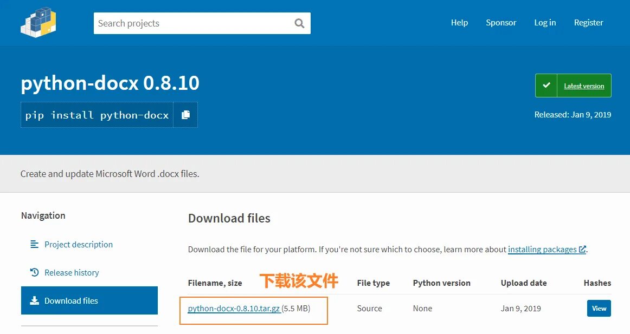Go to Register

coord(588,22)
